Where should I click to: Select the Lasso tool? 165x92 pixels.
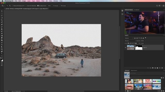coord(2,16)
